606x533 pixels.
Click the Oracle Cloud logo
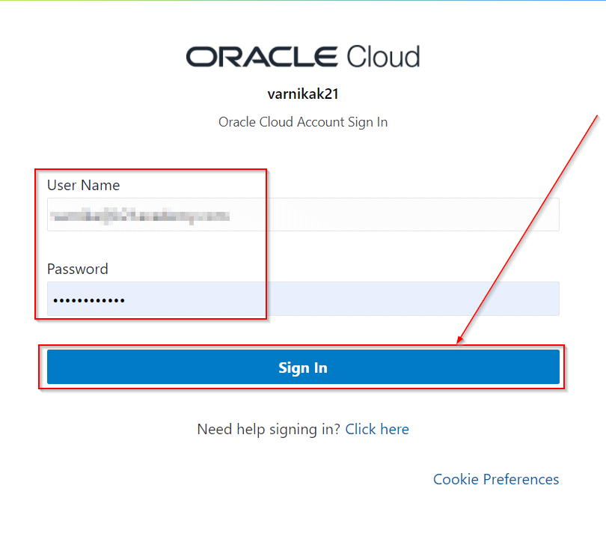[x=302, y=57]
